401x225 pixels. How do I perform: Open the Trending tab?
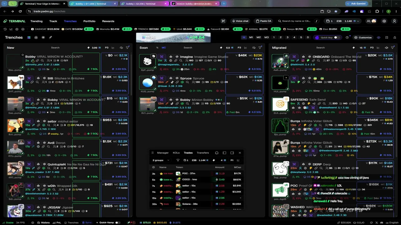pos(36,21)
